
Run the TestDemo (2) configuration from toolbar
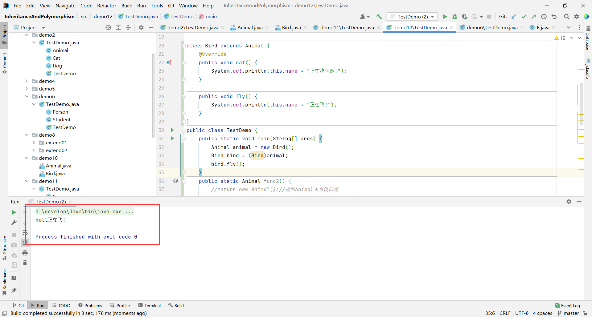[x=445, y=17]
